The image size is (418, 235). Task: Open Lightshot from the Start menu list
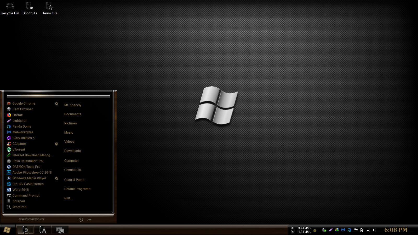[32, 121]
